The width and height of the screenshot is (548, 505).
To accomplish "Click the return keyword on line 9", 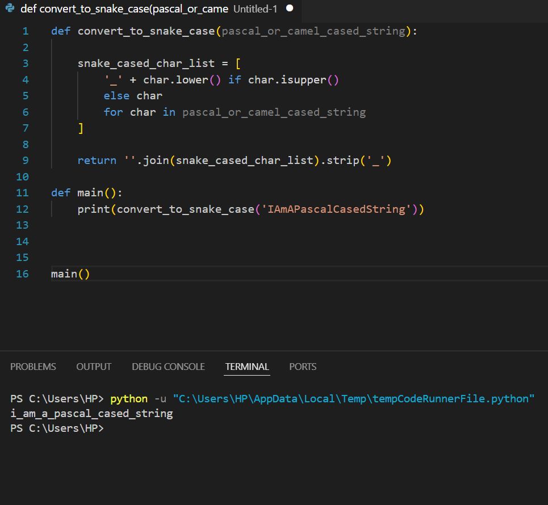I will (97, 161).
